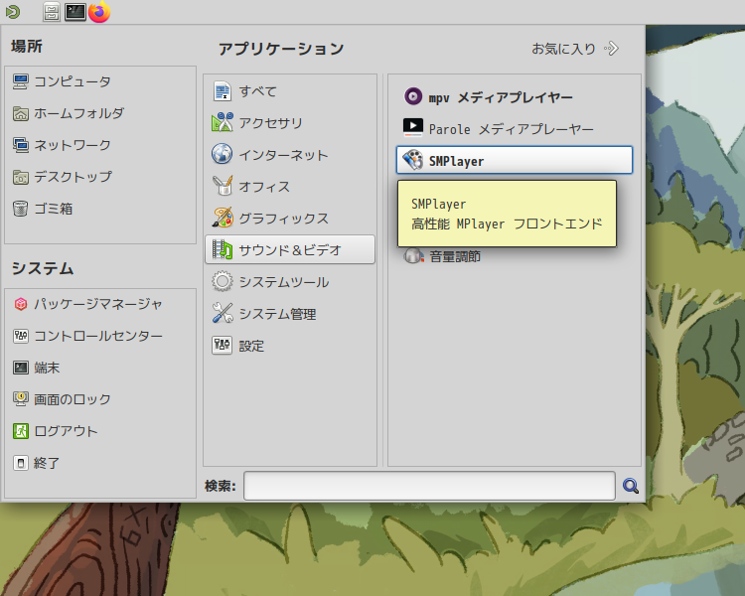Select オフィス category label
Screen dimensions: 745x596
pos(264,187)
